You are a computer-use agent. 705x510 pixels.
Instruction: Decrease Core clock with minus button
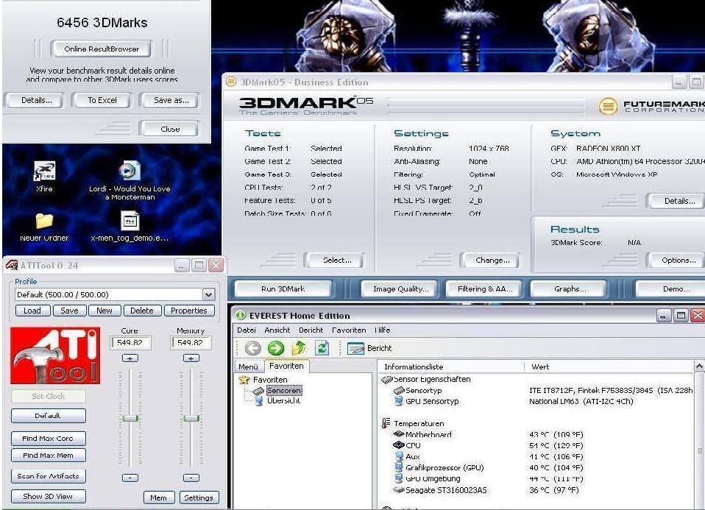pos(130,478)
